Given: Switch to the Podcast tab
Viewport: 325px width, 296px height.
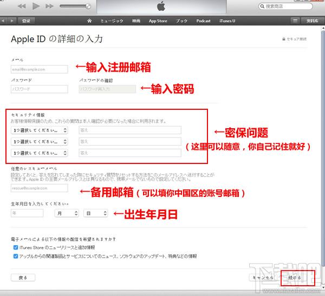Looking at the screenshot, I should pyautogui.click(x=203, y=21).
